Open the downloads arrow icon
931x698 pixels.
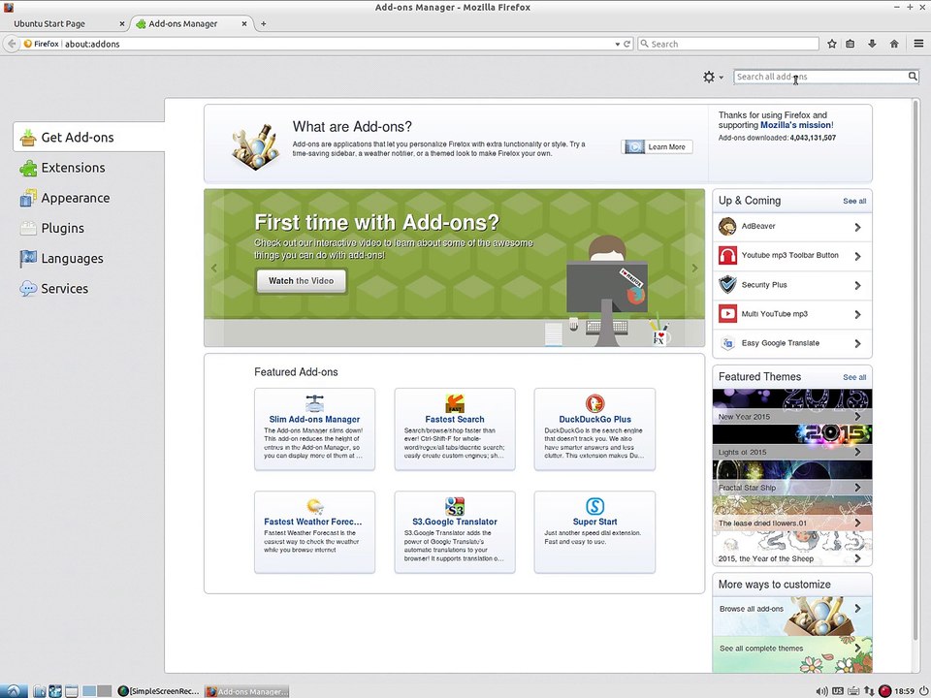click(x=872, y=44)
